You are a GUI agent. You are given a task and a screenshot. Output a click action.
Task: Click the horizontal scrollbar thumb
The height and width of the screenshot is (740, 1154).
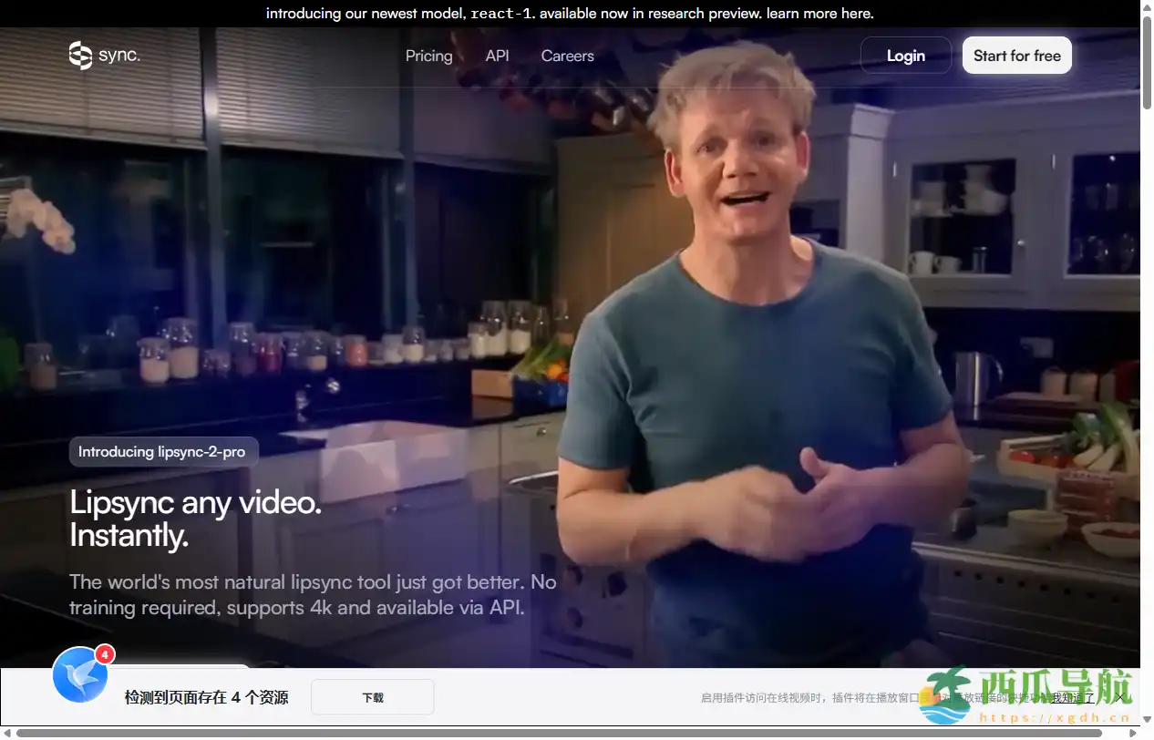[558, 733]
